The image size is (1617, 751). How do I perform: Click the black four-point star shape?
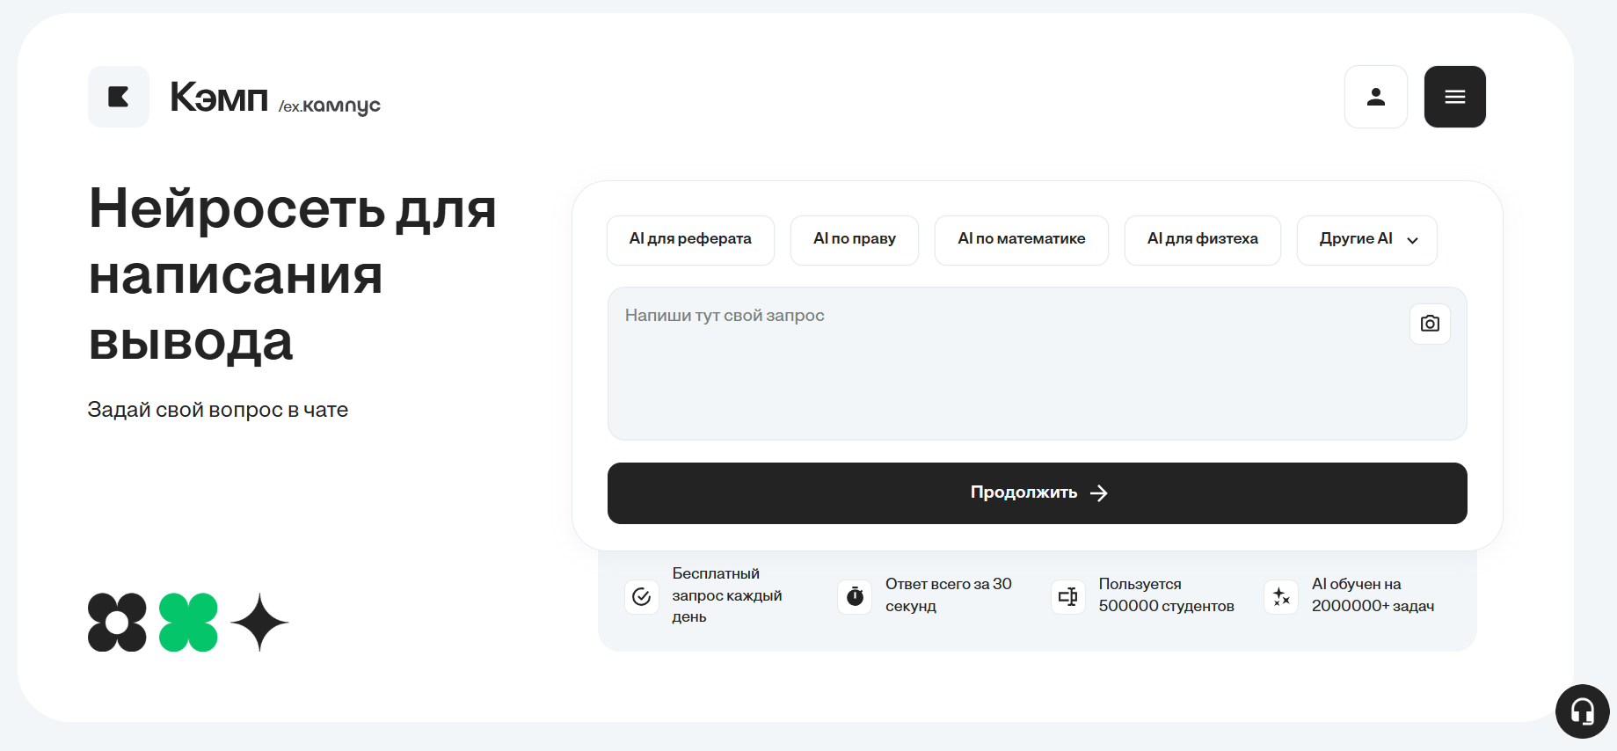259,623
